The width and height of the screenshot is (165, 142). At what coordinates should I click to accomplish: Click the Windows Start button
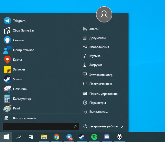click(6, 137)
